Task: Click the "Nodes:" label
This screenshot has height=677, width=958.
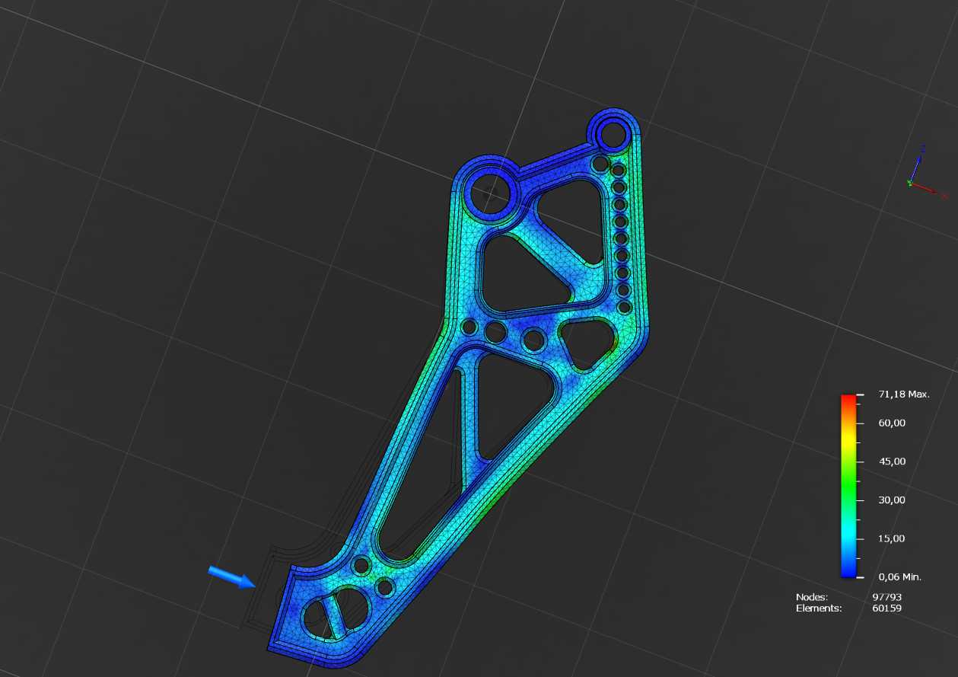Action: click(x=812, y=597)
